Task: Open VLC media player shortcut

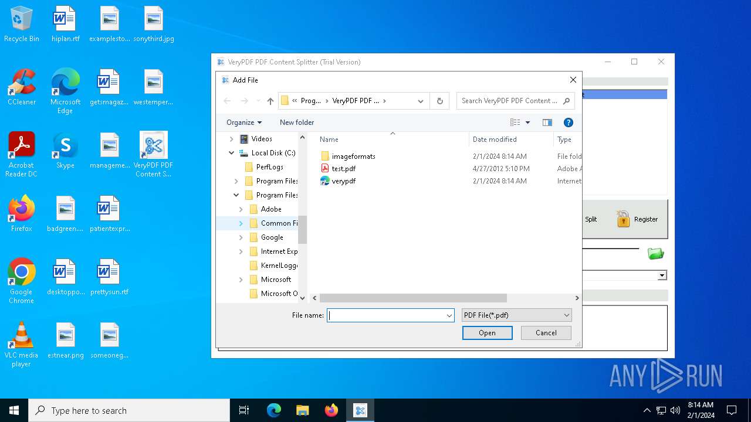Action: coord(22,345)
